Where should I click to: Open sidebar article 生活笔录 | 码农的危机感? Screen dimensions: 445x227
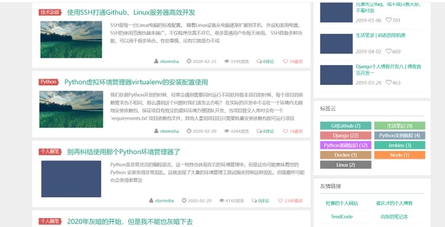[x=380, y=36]
